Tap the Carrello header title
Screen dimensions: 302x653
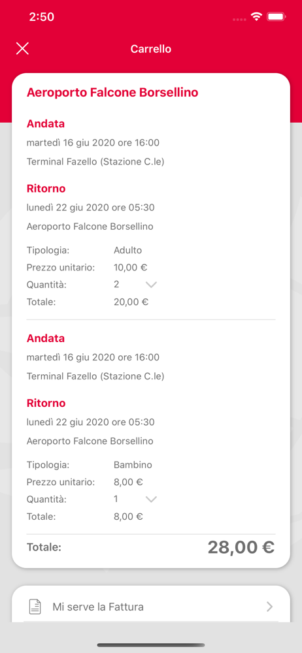[150, 49]
